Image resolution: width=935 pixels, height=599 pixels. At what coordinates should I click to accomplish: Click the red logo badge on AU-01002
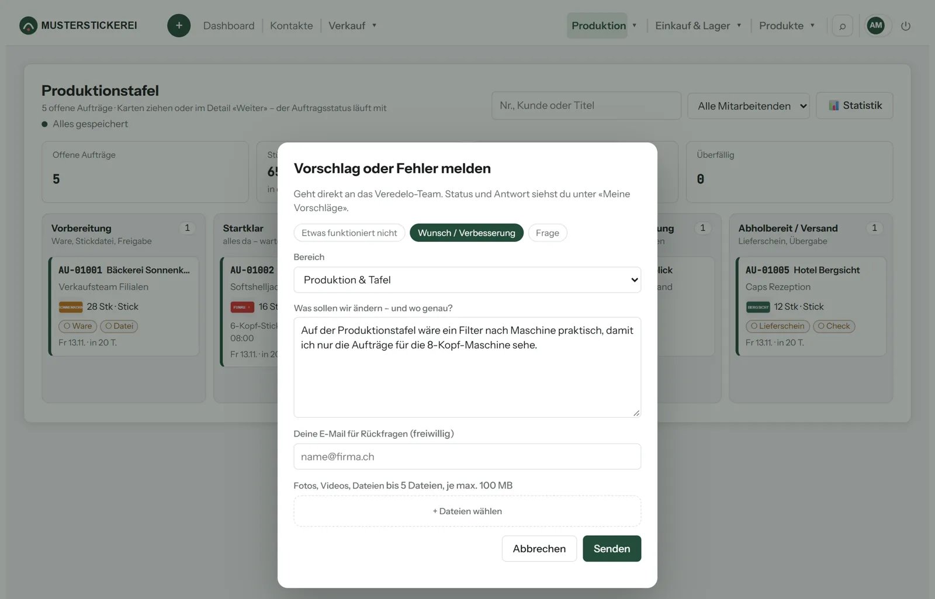click(242, 307)
